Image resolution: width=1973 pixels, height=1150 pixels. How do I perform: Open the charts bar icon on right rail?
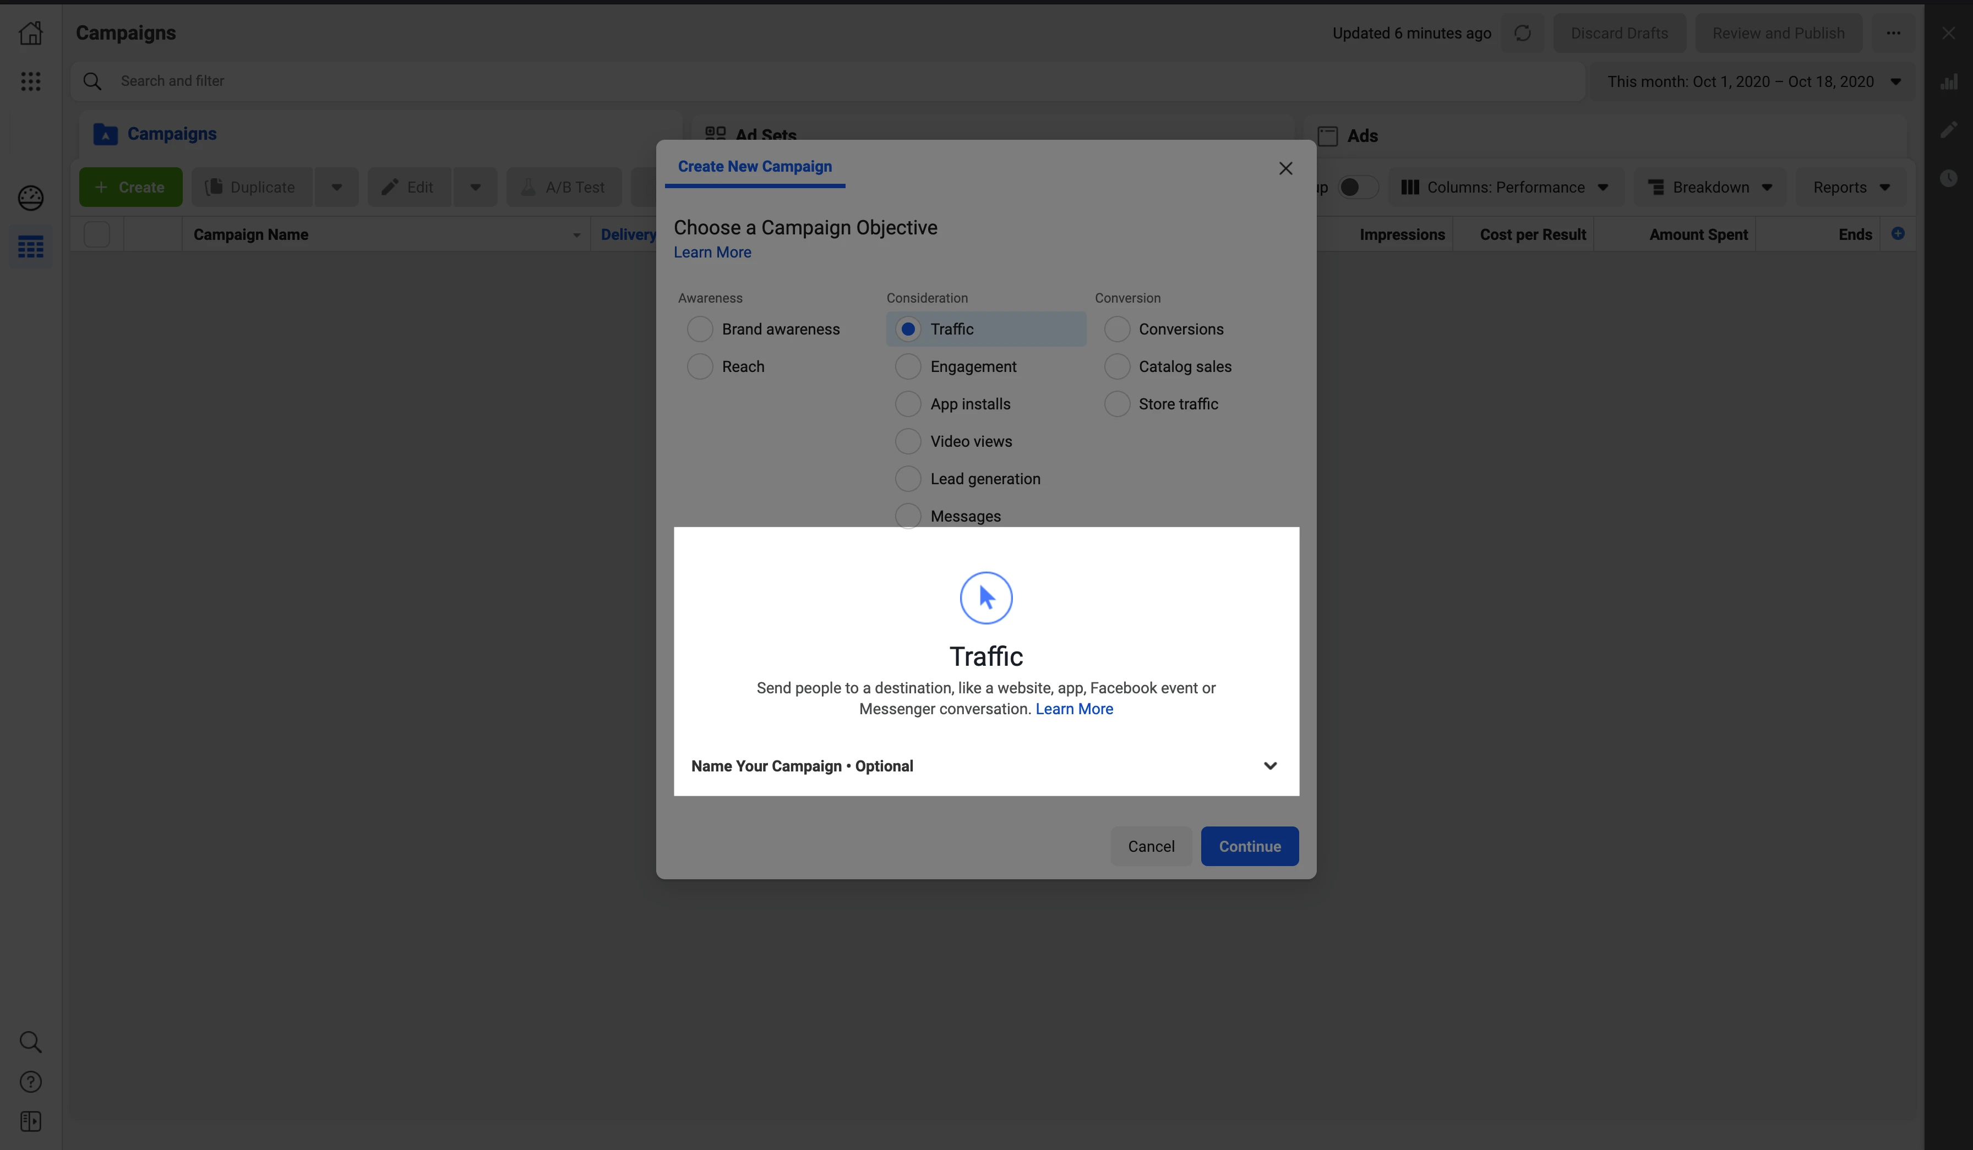point(1949,81)
